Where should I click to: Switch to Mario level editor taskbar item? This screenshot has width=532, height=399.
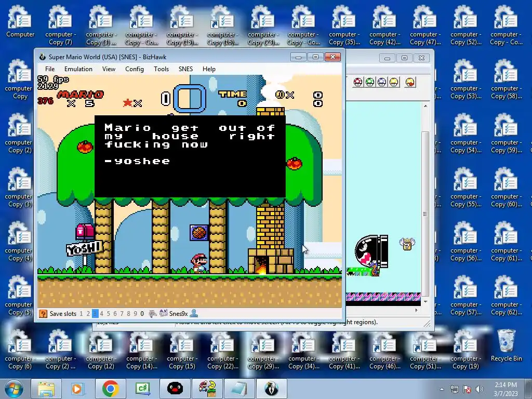(207, 389)
